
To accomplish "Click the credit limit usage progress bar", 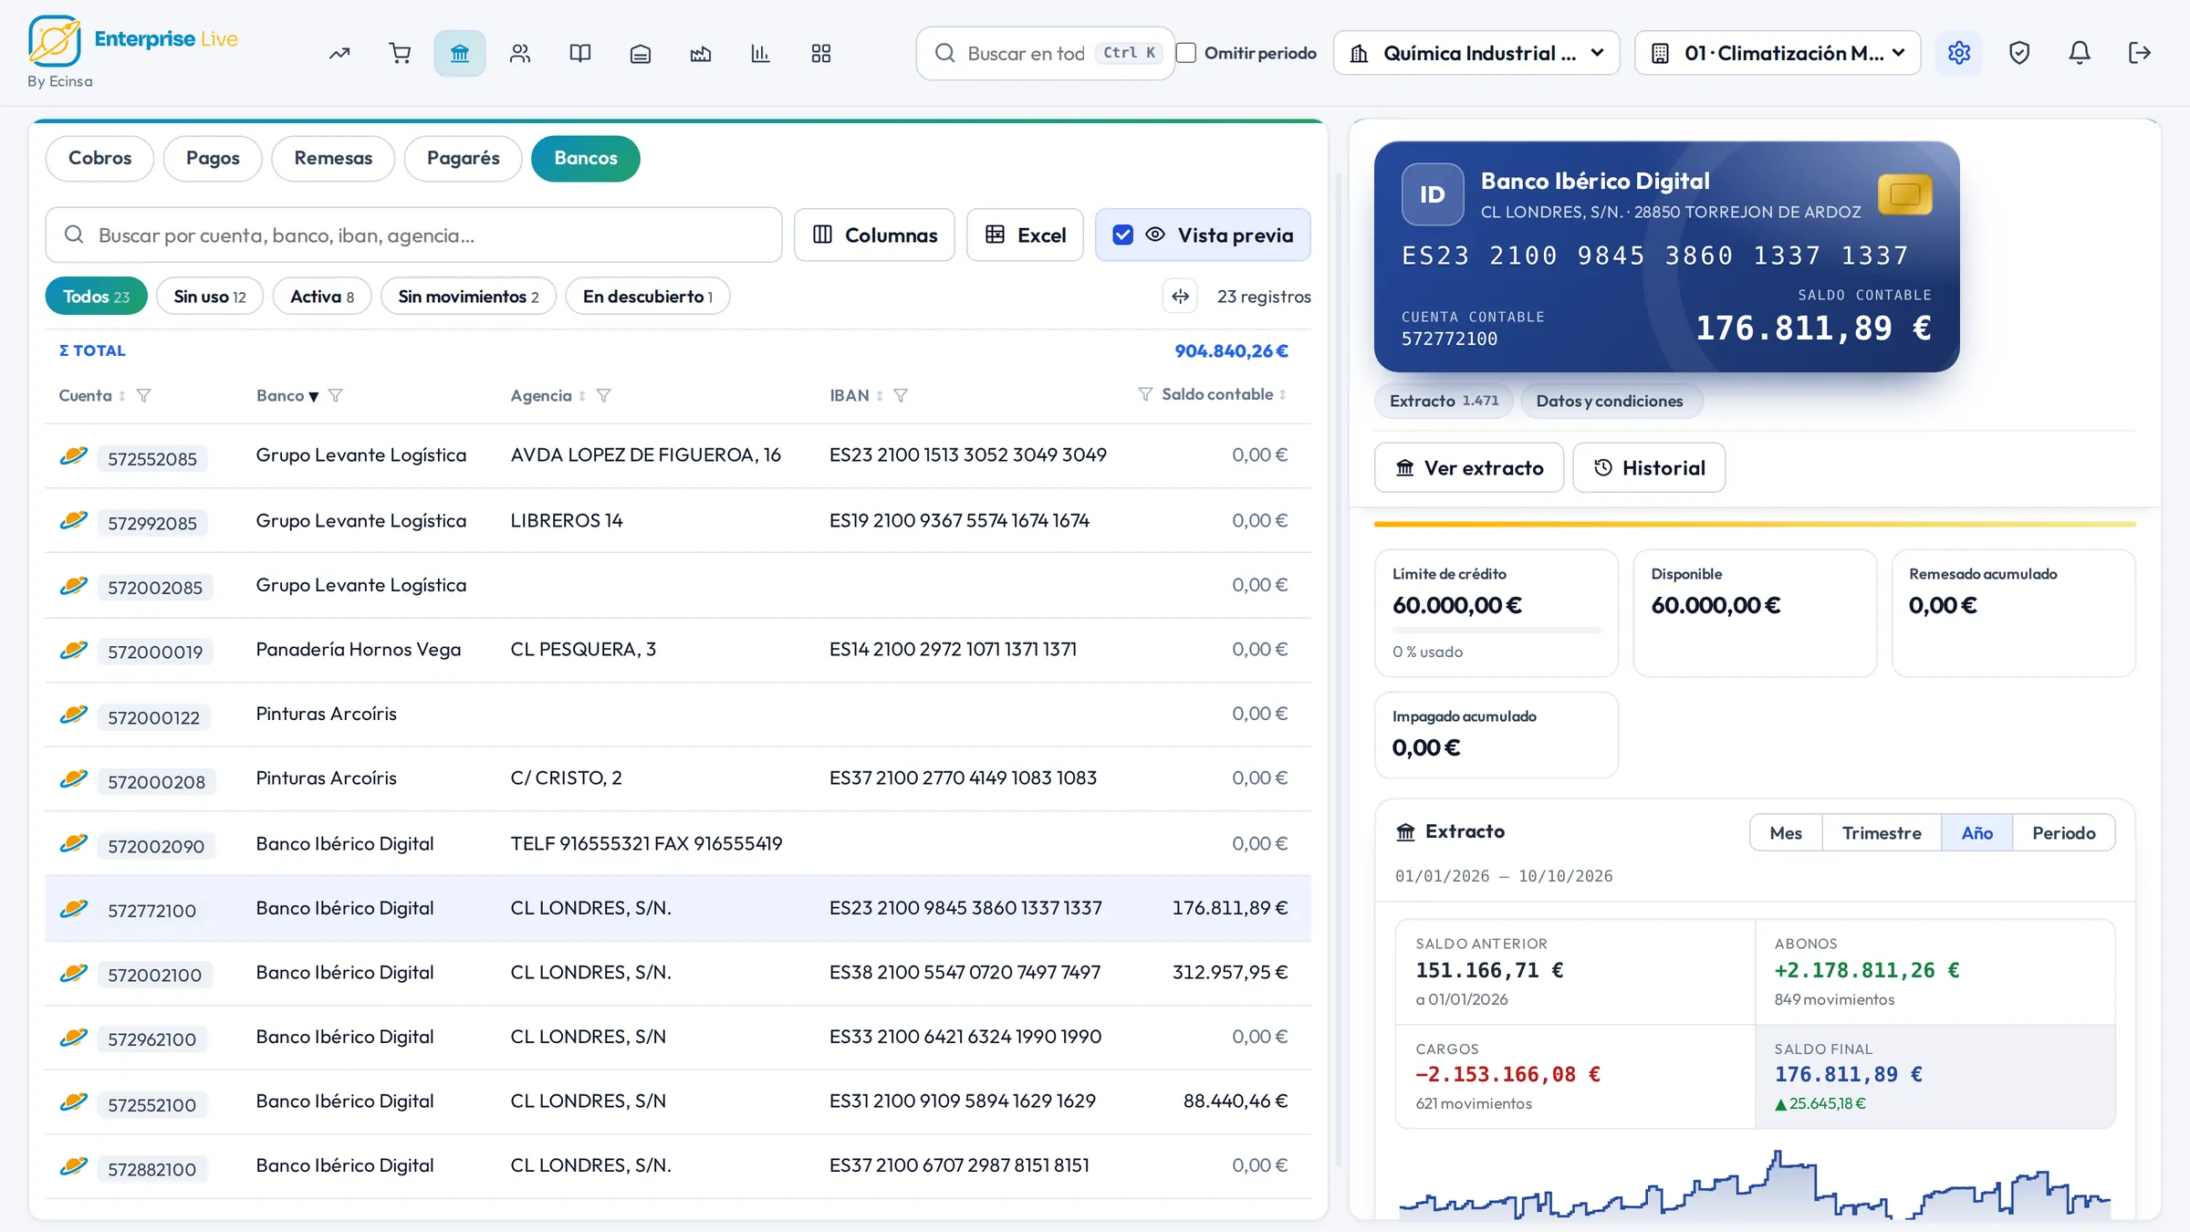I will 1496,630.
